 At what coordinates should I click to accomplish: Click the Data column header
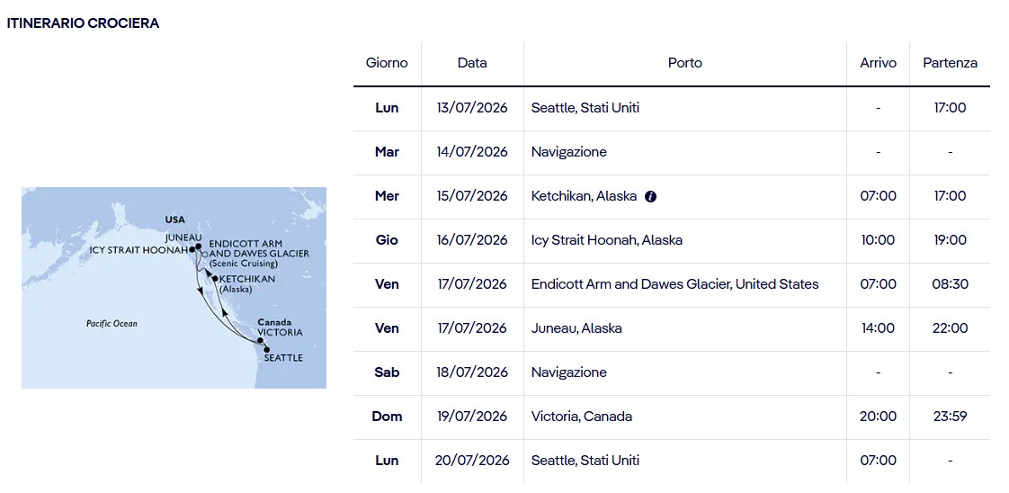click(x=472, y=63)
